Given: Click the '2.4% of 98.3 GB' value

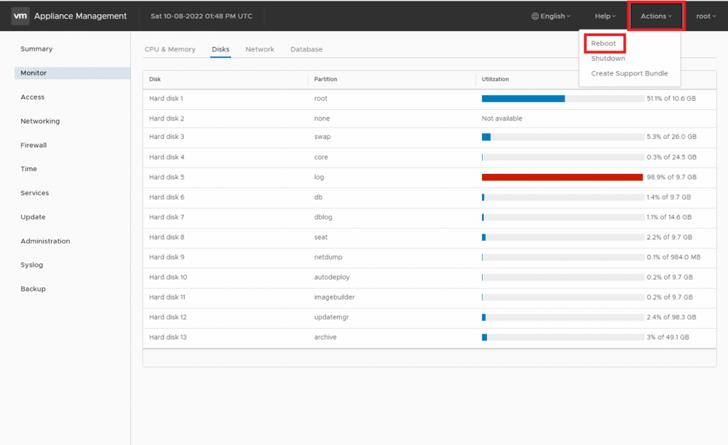Looking at the screenshot, I should (671, 317).
